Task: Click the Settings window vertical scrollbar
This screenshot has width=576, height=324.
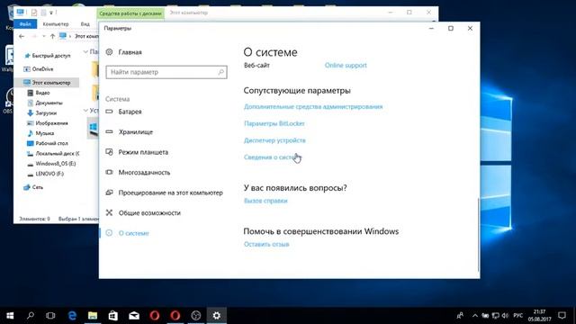Action: pyautogui.click(x=478, y=234)
